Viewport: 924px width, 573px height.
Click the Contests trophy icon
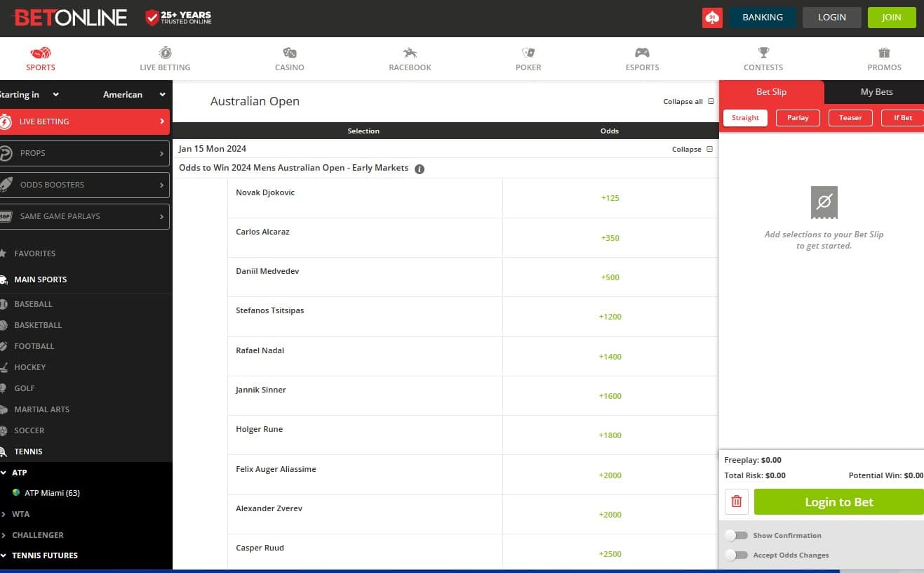click(763, 53)
